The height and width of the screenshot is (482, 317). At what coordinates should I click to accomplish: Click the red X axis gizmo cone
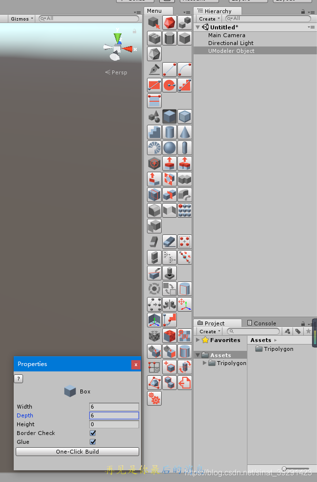[x=127, y=49]
